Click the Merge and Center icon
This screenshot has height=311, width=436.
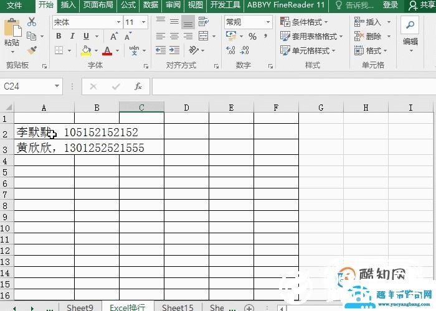pos(204,36)
